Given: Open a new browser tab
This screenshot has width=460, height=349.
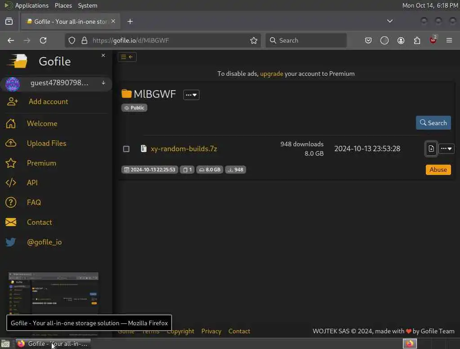Looking at the screenshot, I should click(130, 22).
